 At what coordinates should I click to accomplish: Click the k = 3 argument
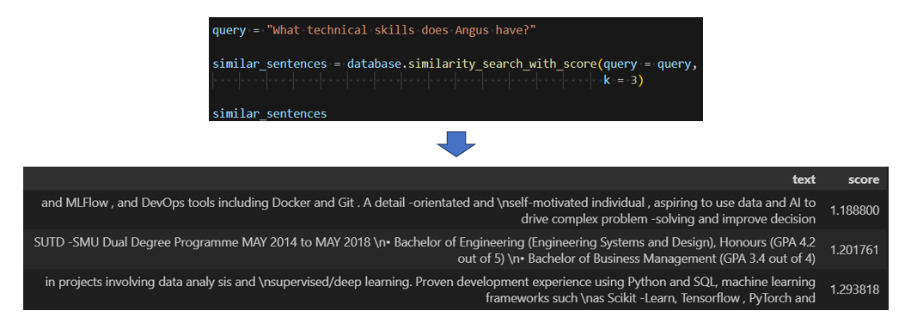[621, 81]
